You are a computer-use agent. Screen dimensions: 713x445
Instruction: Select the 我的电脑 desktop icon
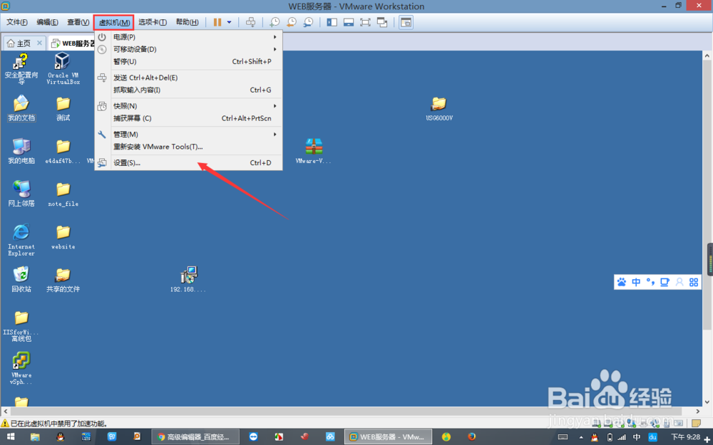pos(21,152)
